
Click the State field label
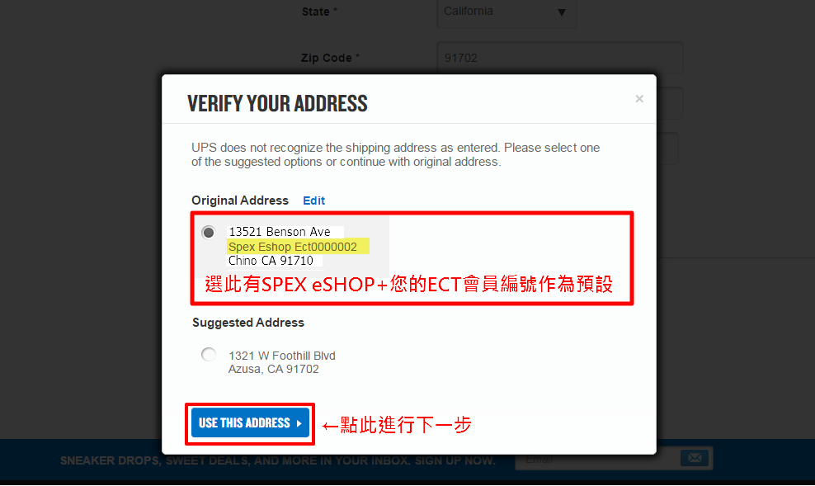[x=319, y=12]
